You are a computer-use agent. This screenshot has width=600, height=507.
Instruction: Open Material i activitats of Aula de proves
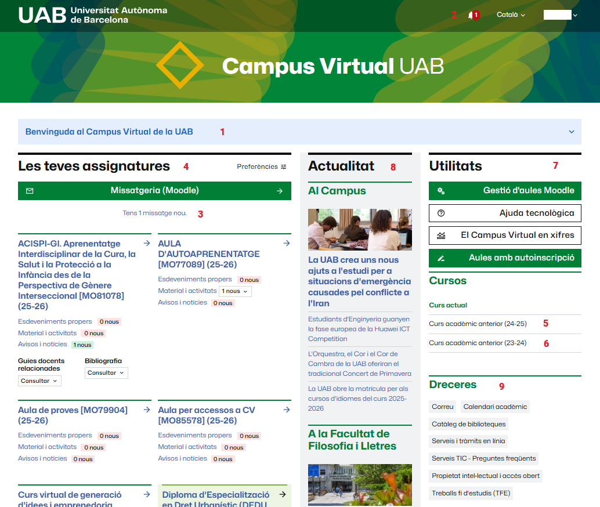coord(47,447)
